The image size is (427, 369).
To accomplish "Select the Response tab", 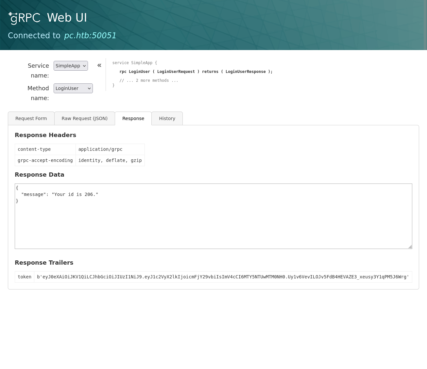I will 133,118.
